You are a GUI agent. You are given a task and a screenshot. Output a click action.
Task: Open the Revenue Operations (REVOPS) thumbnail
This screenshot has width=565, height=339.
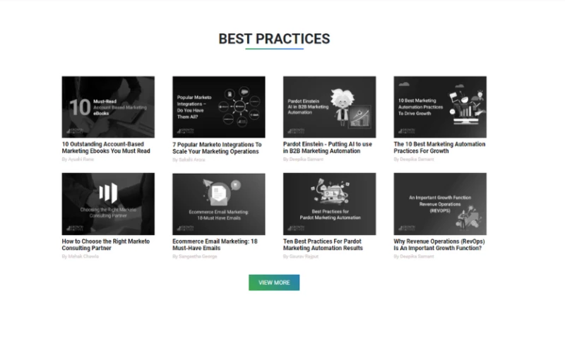440,204
